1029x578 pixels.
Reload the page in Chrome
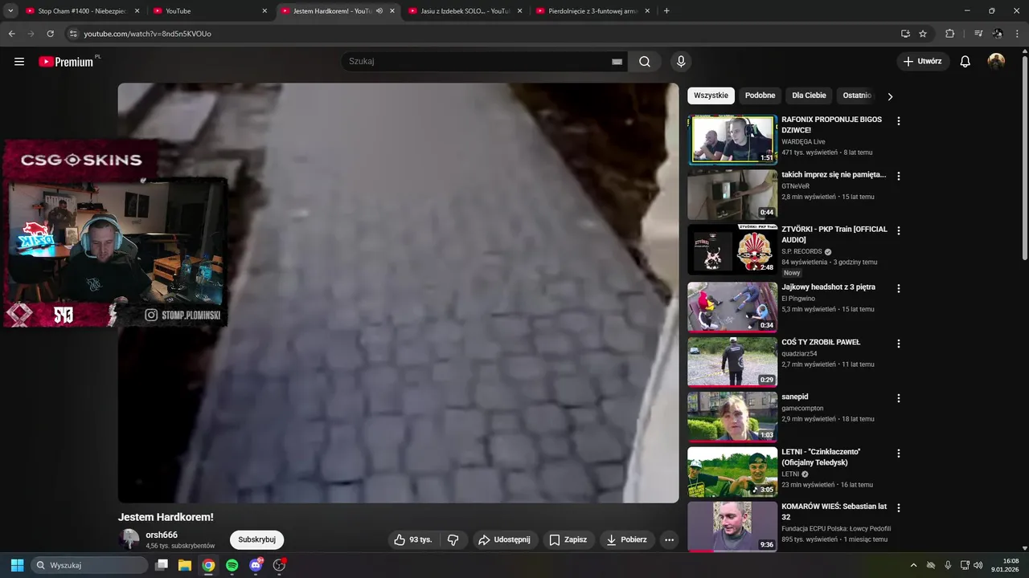click(50, 34)
